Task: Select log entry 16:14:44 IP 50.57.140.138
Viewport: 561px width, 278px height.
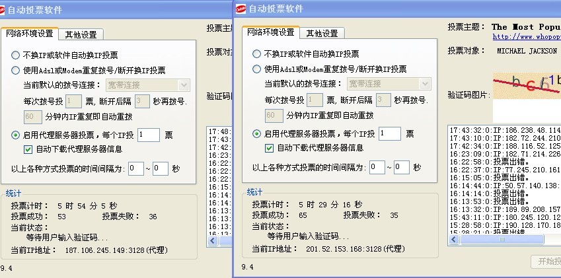Action: point(505,186)
